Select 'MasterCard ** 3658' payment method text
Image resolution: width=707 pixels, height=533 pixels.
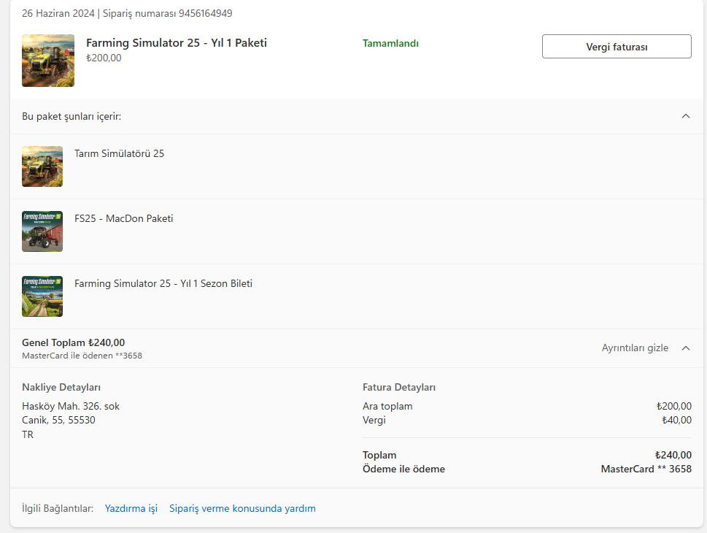click(646, 469)
